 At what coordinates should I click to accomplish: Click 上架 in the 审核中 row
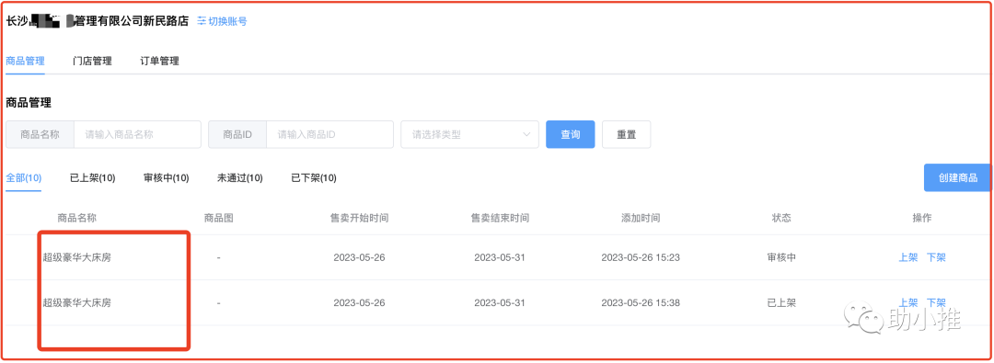point(907,258)
